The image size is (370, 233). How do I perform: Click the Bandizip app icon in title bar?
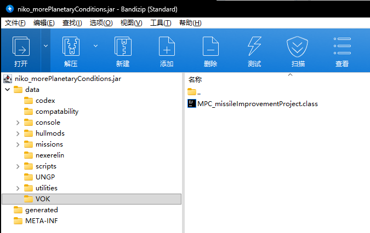[x=10, y=9]
